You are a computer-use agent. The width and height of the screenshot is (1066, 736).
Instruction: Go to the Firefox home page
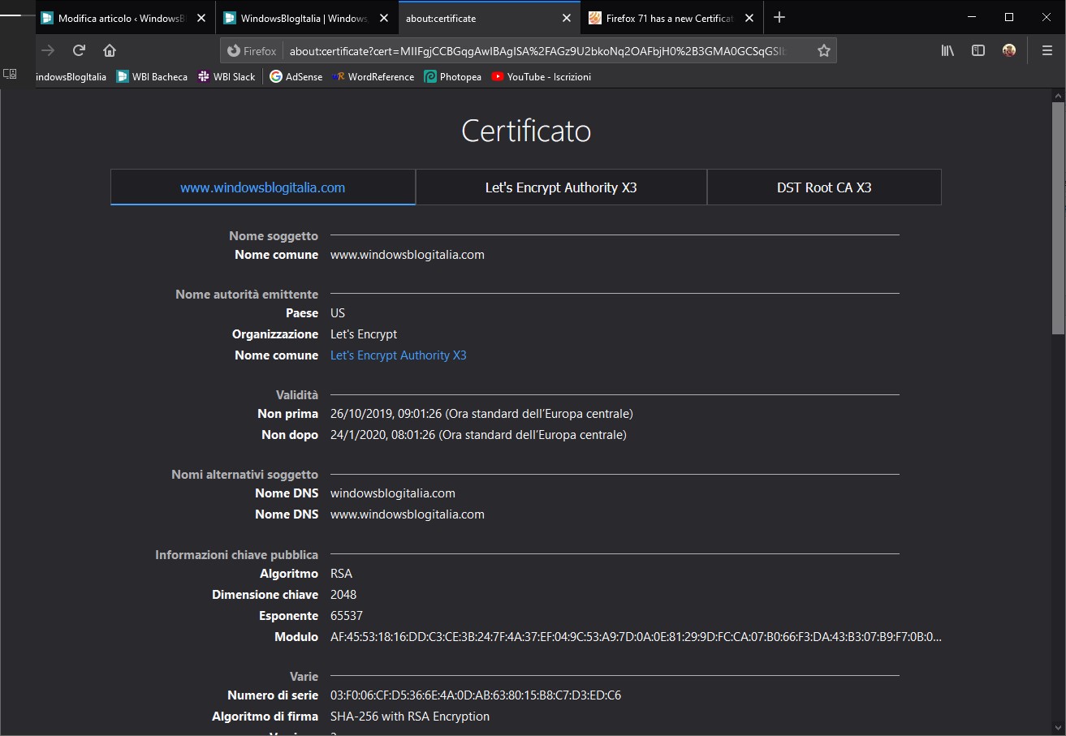click(x=110, y=50)
